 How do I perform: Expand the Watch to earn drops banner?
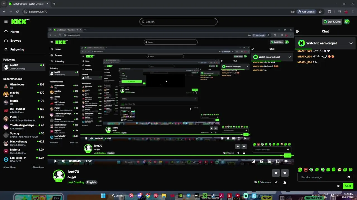pos(351,43)
